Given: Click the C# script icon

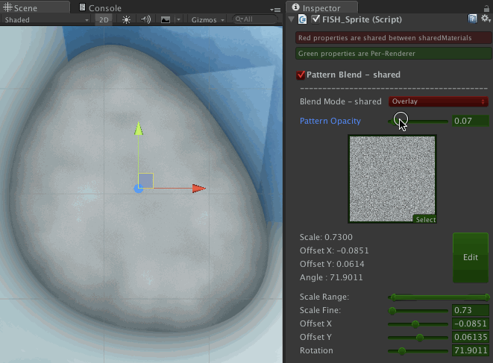Looking at the screenshot, I should click(304, 19).
